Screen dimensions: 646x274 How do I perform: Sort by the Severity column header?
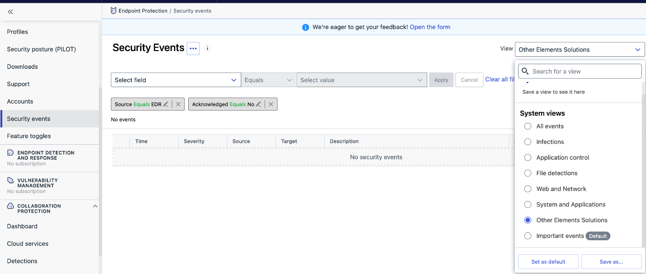(x=202, y=141)
